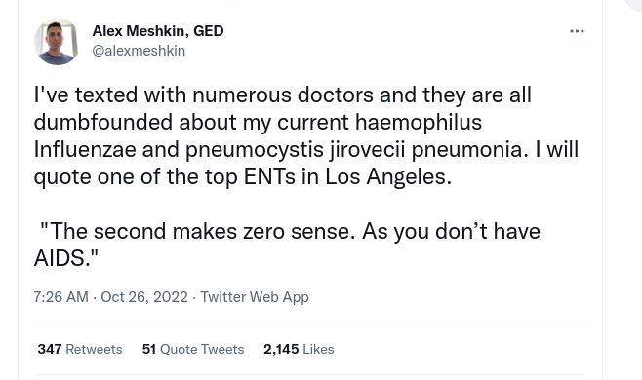Click the word 'Influenzae' in the tweet
The image size is (642, 380).
[x=85, y=150]
